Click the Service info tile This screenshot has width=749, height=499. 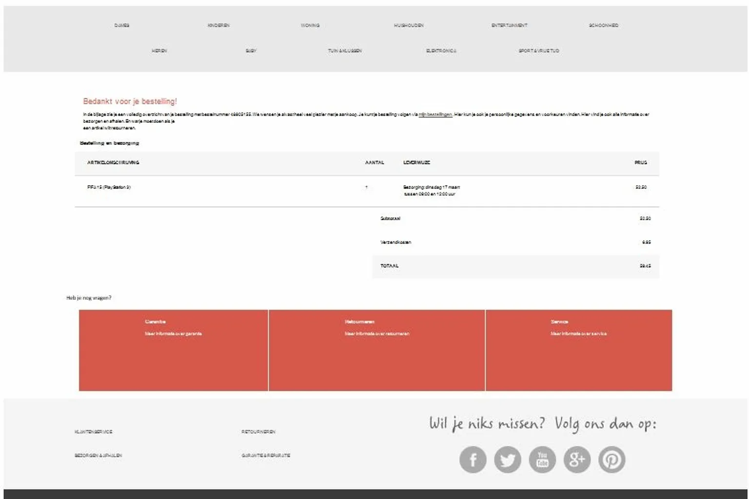click(578, 350)
